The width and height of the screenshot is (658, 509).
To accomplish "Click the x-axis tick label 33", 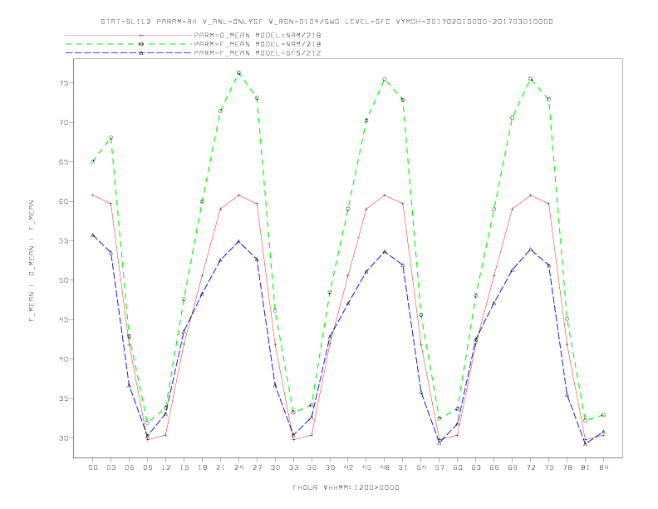I will (x=293, y=467).
